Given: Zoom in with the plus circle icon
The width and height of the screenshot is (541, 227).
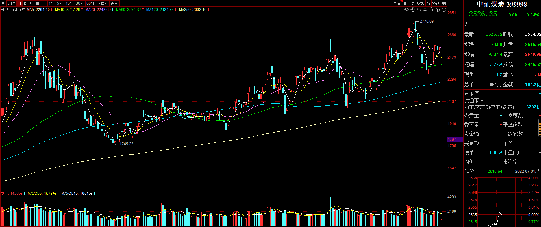Looking at the screenshot, I should [x=437, y=10].
